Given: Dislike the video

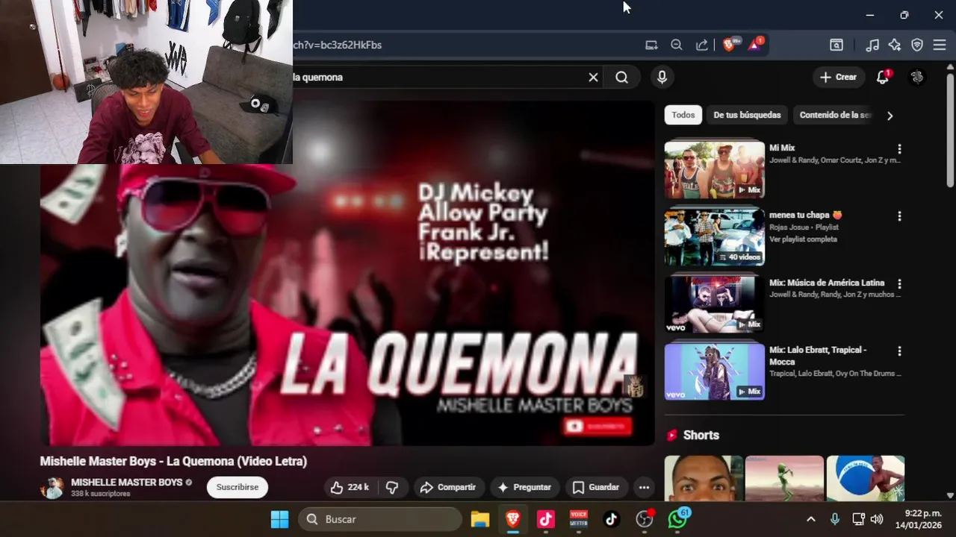Looking at the screenshot, I should (392, 487).
